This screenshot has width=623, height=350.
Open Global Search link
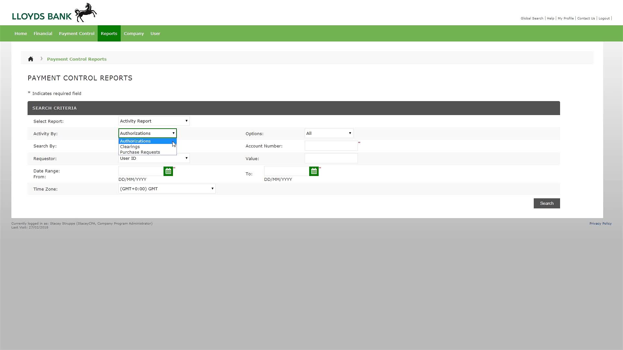click(x=532, y=18)
